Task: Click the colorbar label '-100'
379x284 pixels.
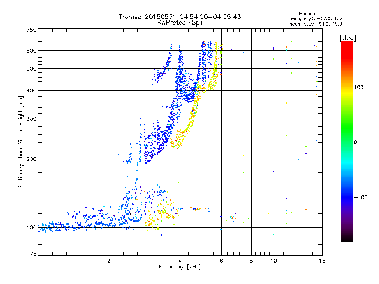Action: point(361,197)
